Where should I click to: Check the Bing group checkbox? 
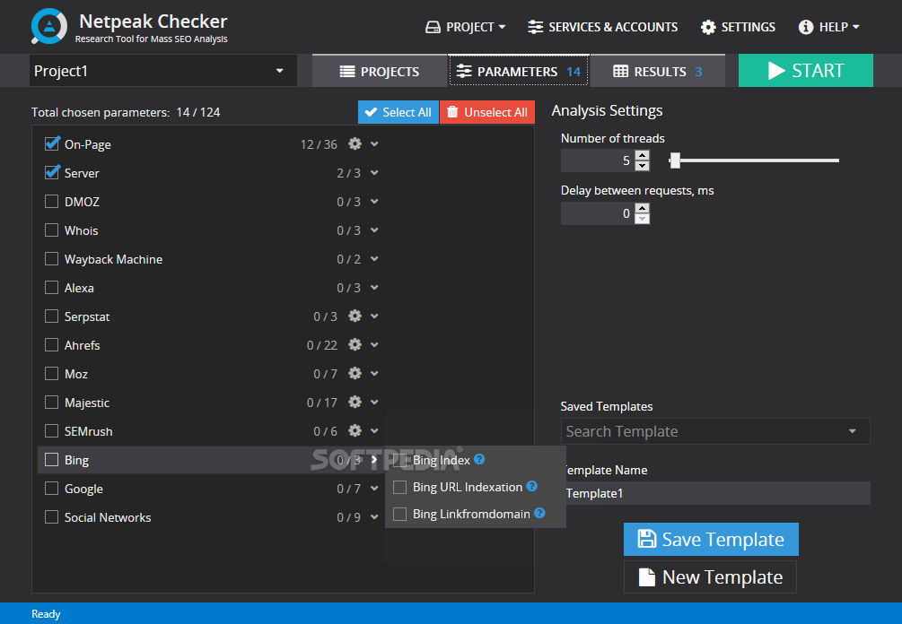(x=52, y=460)
